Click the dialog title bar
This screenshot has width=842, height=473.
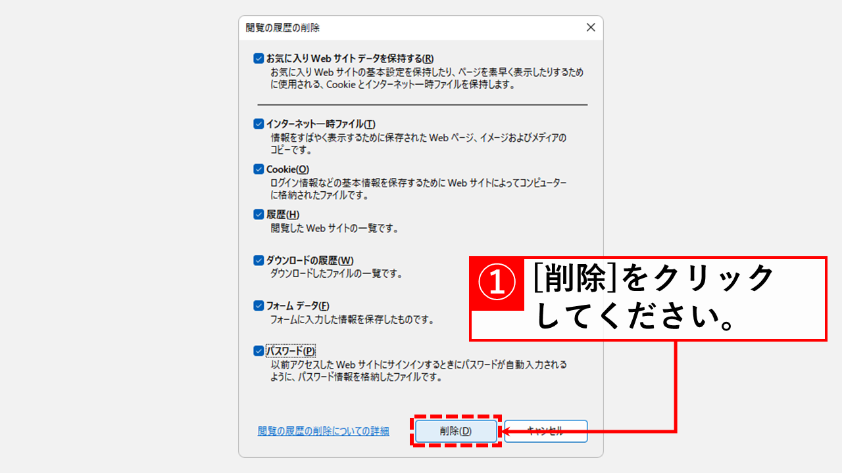(x=395, y=28)
